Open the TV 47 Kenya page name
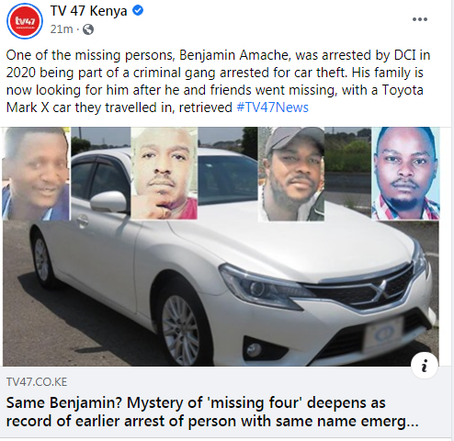The width and height of the screenshot is (454, 441). pyautogui.click(x=89, y=11)
